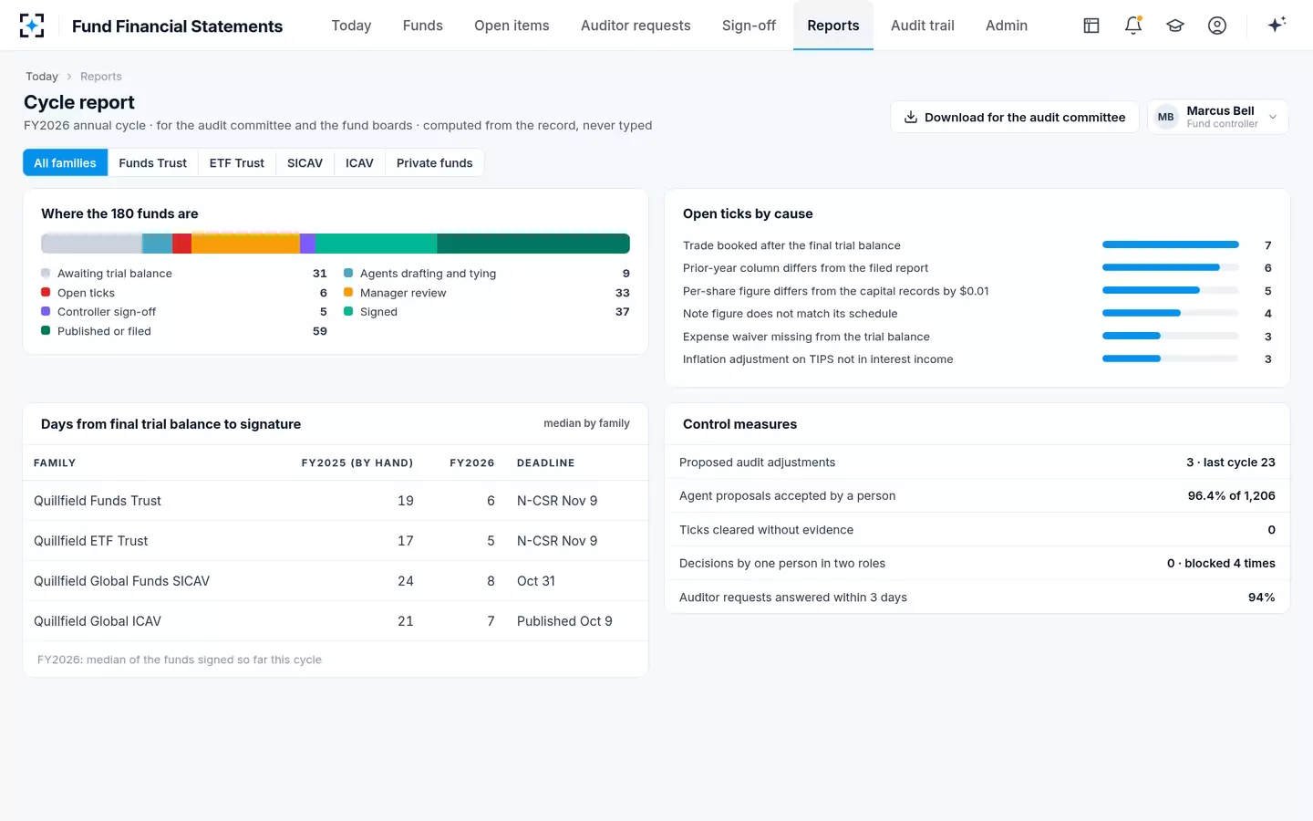Click the Published or filed legend entry

click(x=184, y=331)
